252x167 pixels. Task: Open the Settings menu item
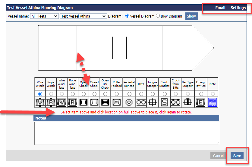click(x=238, y=8)
